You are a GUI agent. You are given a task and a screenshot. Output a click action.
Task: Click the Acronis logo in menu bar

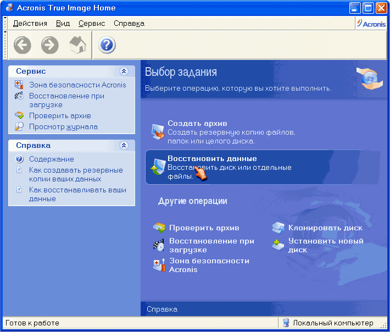coord(371,24)
